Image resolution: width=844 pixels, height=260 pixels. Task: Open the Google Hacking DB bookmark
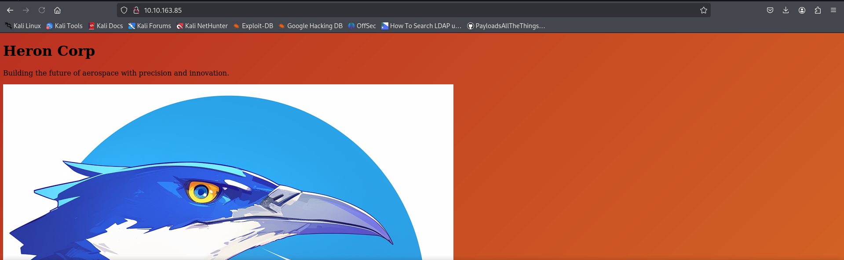click(311, 26)
